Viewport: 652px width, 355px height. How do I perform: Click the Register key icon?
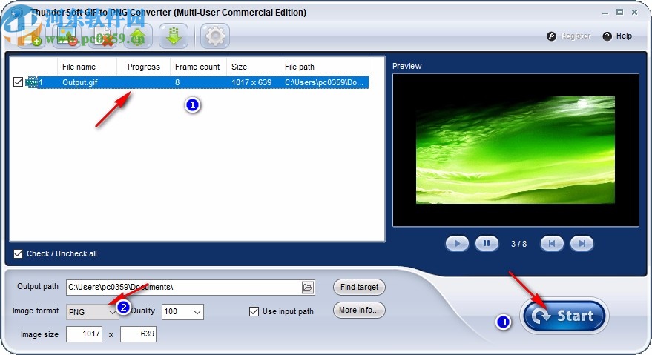click(x=551, y=36)
